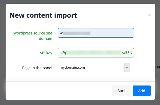Focus the API key input field
The image size is (160, 105).
tap(96, 53)
